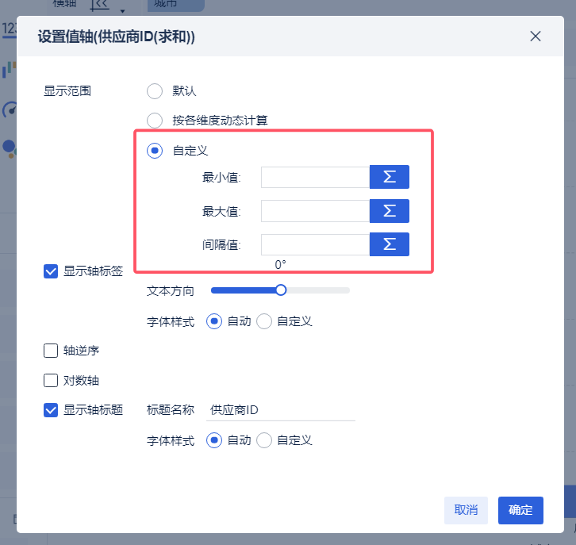Tick the 对数轴 checkbox

[x=51, y=380]
